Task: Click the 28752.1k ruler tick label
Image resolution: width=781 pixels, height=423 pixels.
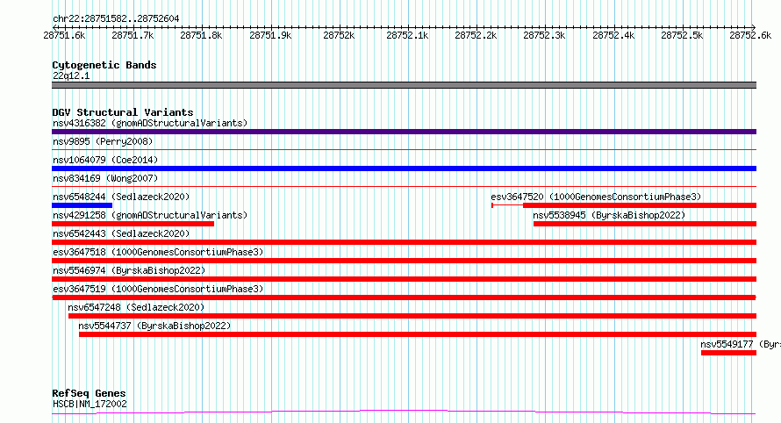Action: click(x=407, y=35)
